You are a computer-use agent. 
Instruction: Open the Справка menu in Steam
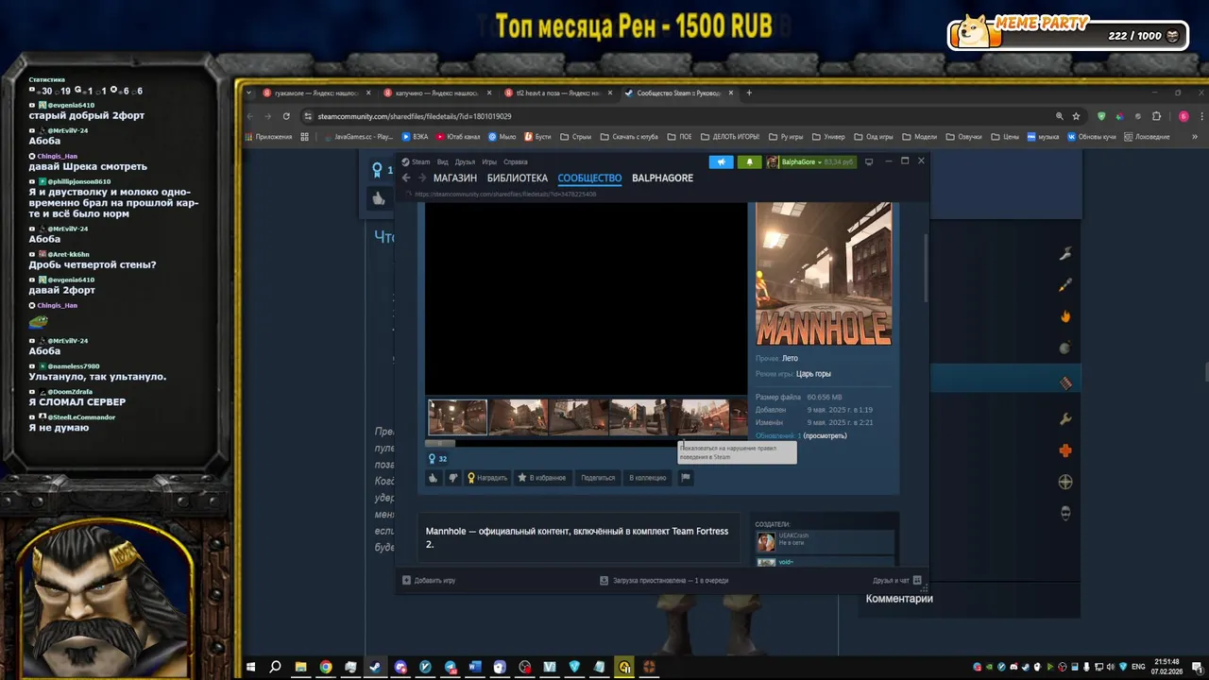pyautogui.click(x=516, y=161)
